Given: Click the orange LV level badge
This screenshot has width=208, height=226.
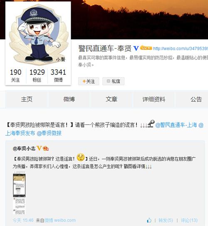Looking at the screenshot, I should [146, 48].
